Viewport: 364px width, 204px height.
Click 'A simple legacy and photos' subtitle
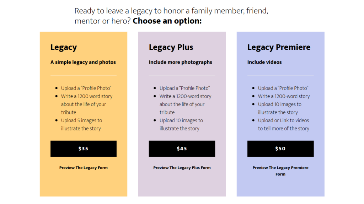pyautogui.click(x=83, y=62)
